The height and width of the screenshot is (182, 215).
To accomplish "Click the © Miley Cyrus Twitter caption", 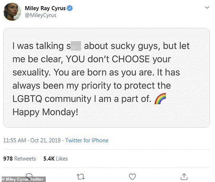I will point(23,179).
